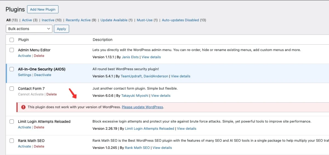
Task: Delete the Admin Menu Editor plugin
Action: tap(39, 56)
